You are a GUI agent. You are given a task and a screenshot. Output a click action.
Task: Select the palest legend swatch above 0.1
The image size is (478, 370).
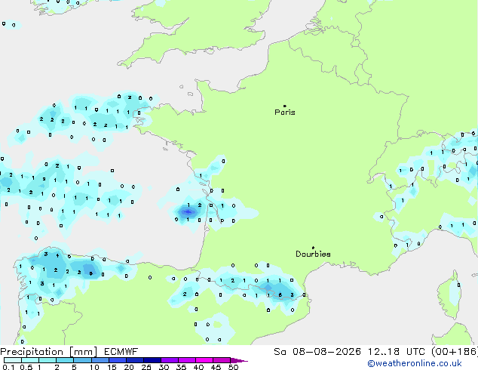point(13,360)
